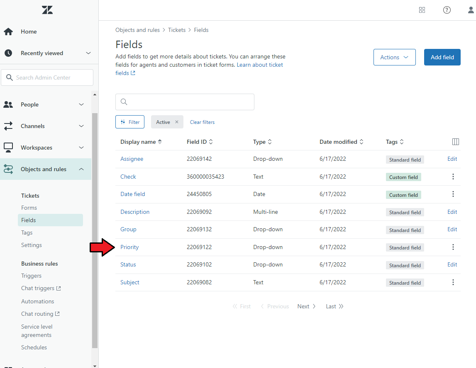Click the Zendesk logo icon
The width and height of the screenshot is (476, 368).
click(47, 10)
